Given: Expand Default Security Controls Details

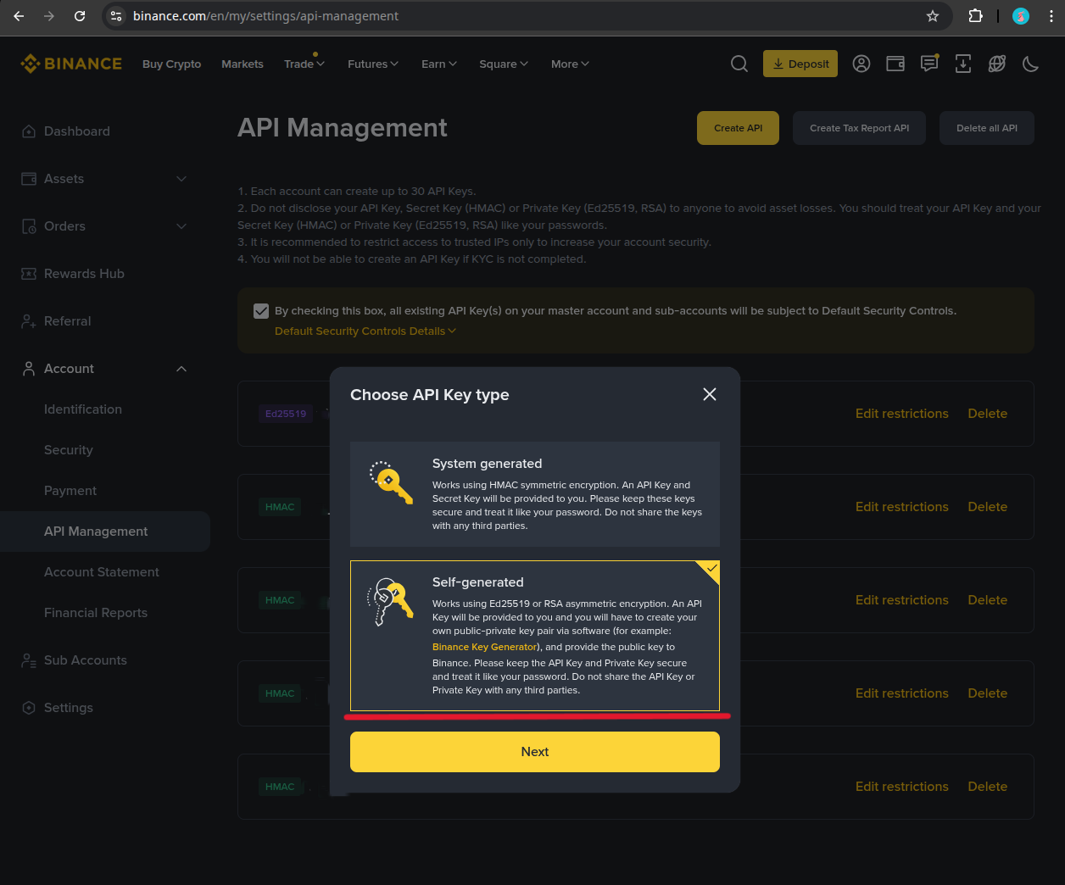Looking at the screenshot, I should point(365,331).
